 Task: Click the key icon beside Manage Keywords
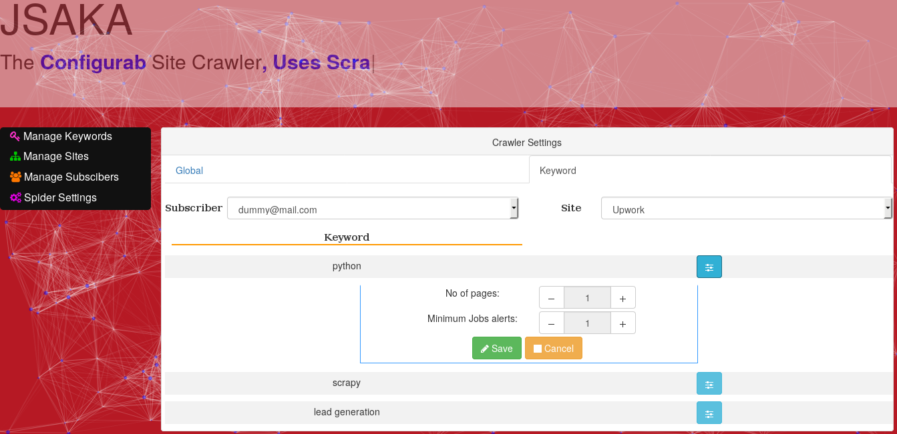tap(15, 136)
